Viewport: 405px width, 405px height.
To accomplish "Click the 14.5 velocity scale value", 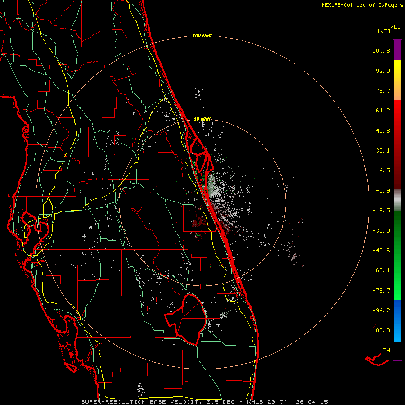I will [x=383, y=171].
